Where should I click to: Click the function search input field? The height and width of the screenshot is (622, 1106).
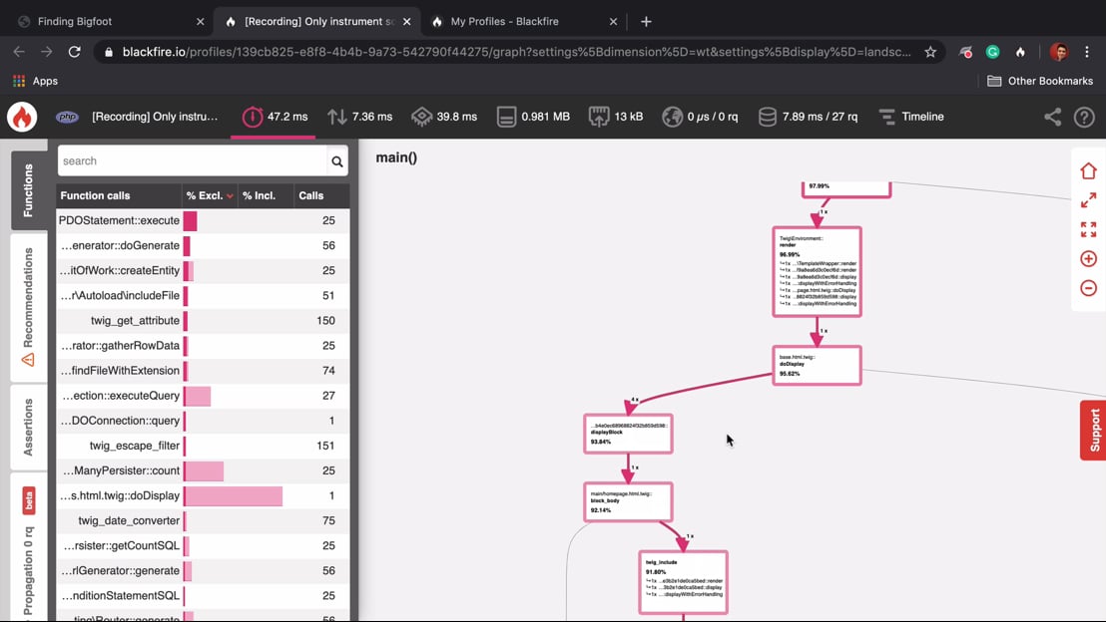point(193,161)
